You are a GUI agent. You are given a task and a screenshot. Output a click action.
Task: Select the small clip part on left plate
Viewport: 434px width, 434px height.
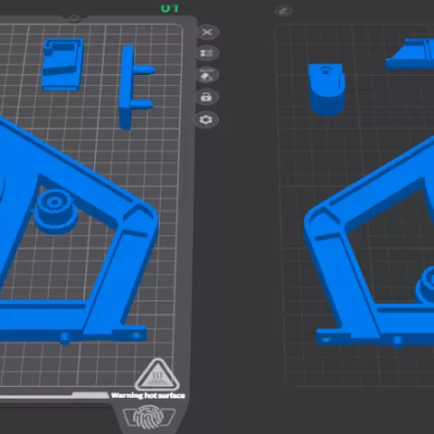(x=62, y=64)
